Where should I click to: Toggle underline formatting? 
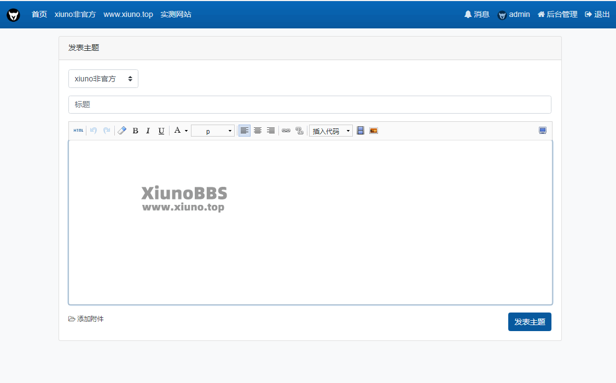click(161, 131)
